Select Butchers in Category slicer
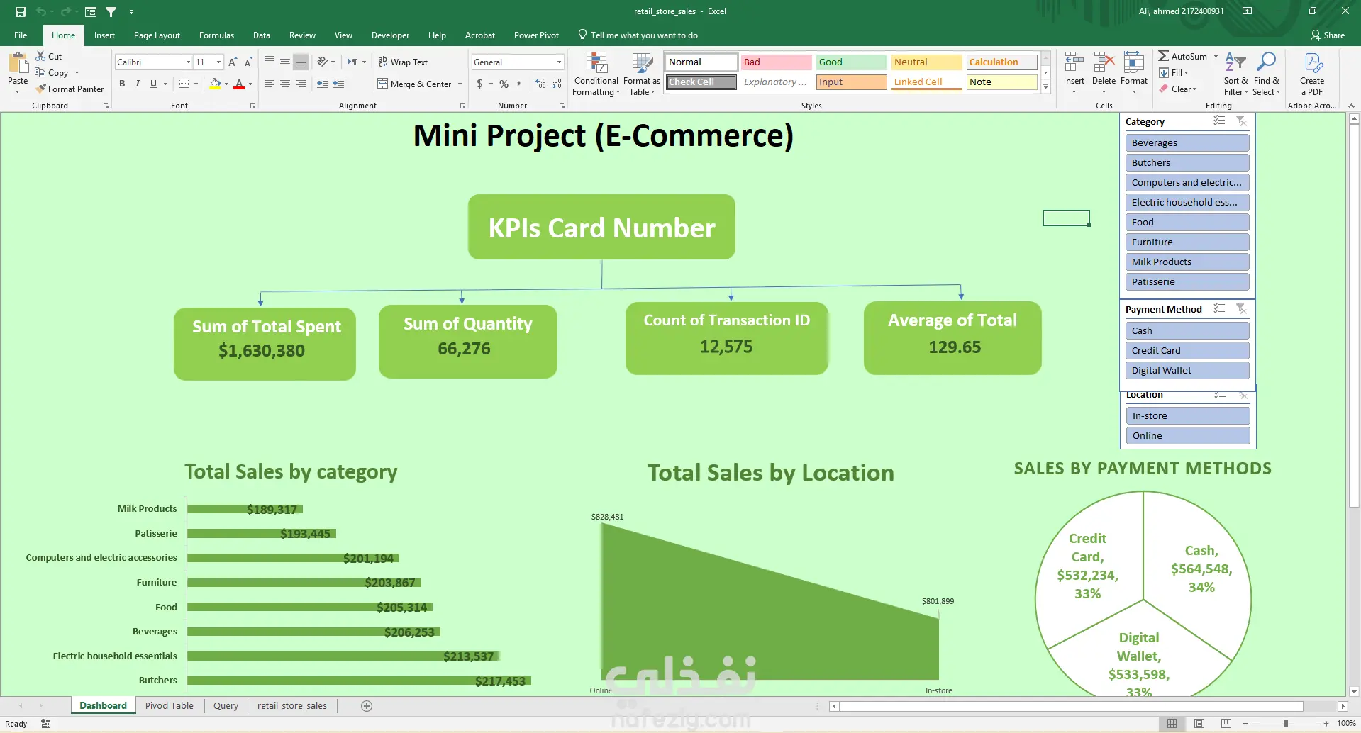Image resolution: width=1361 pixels, height=733 pixels. (1187, 162)
